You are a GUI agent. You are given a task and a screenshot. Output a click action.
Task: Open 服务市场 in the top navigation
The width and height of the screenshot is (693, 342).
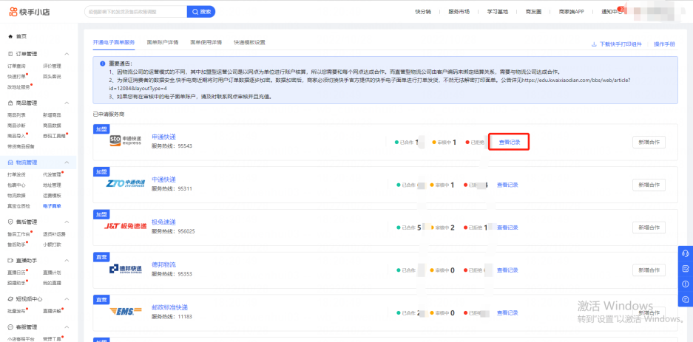pos(459,12)
